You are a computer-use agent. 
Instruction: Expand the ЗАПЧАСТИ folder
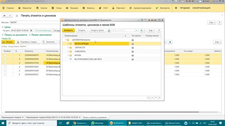(68, 48)
